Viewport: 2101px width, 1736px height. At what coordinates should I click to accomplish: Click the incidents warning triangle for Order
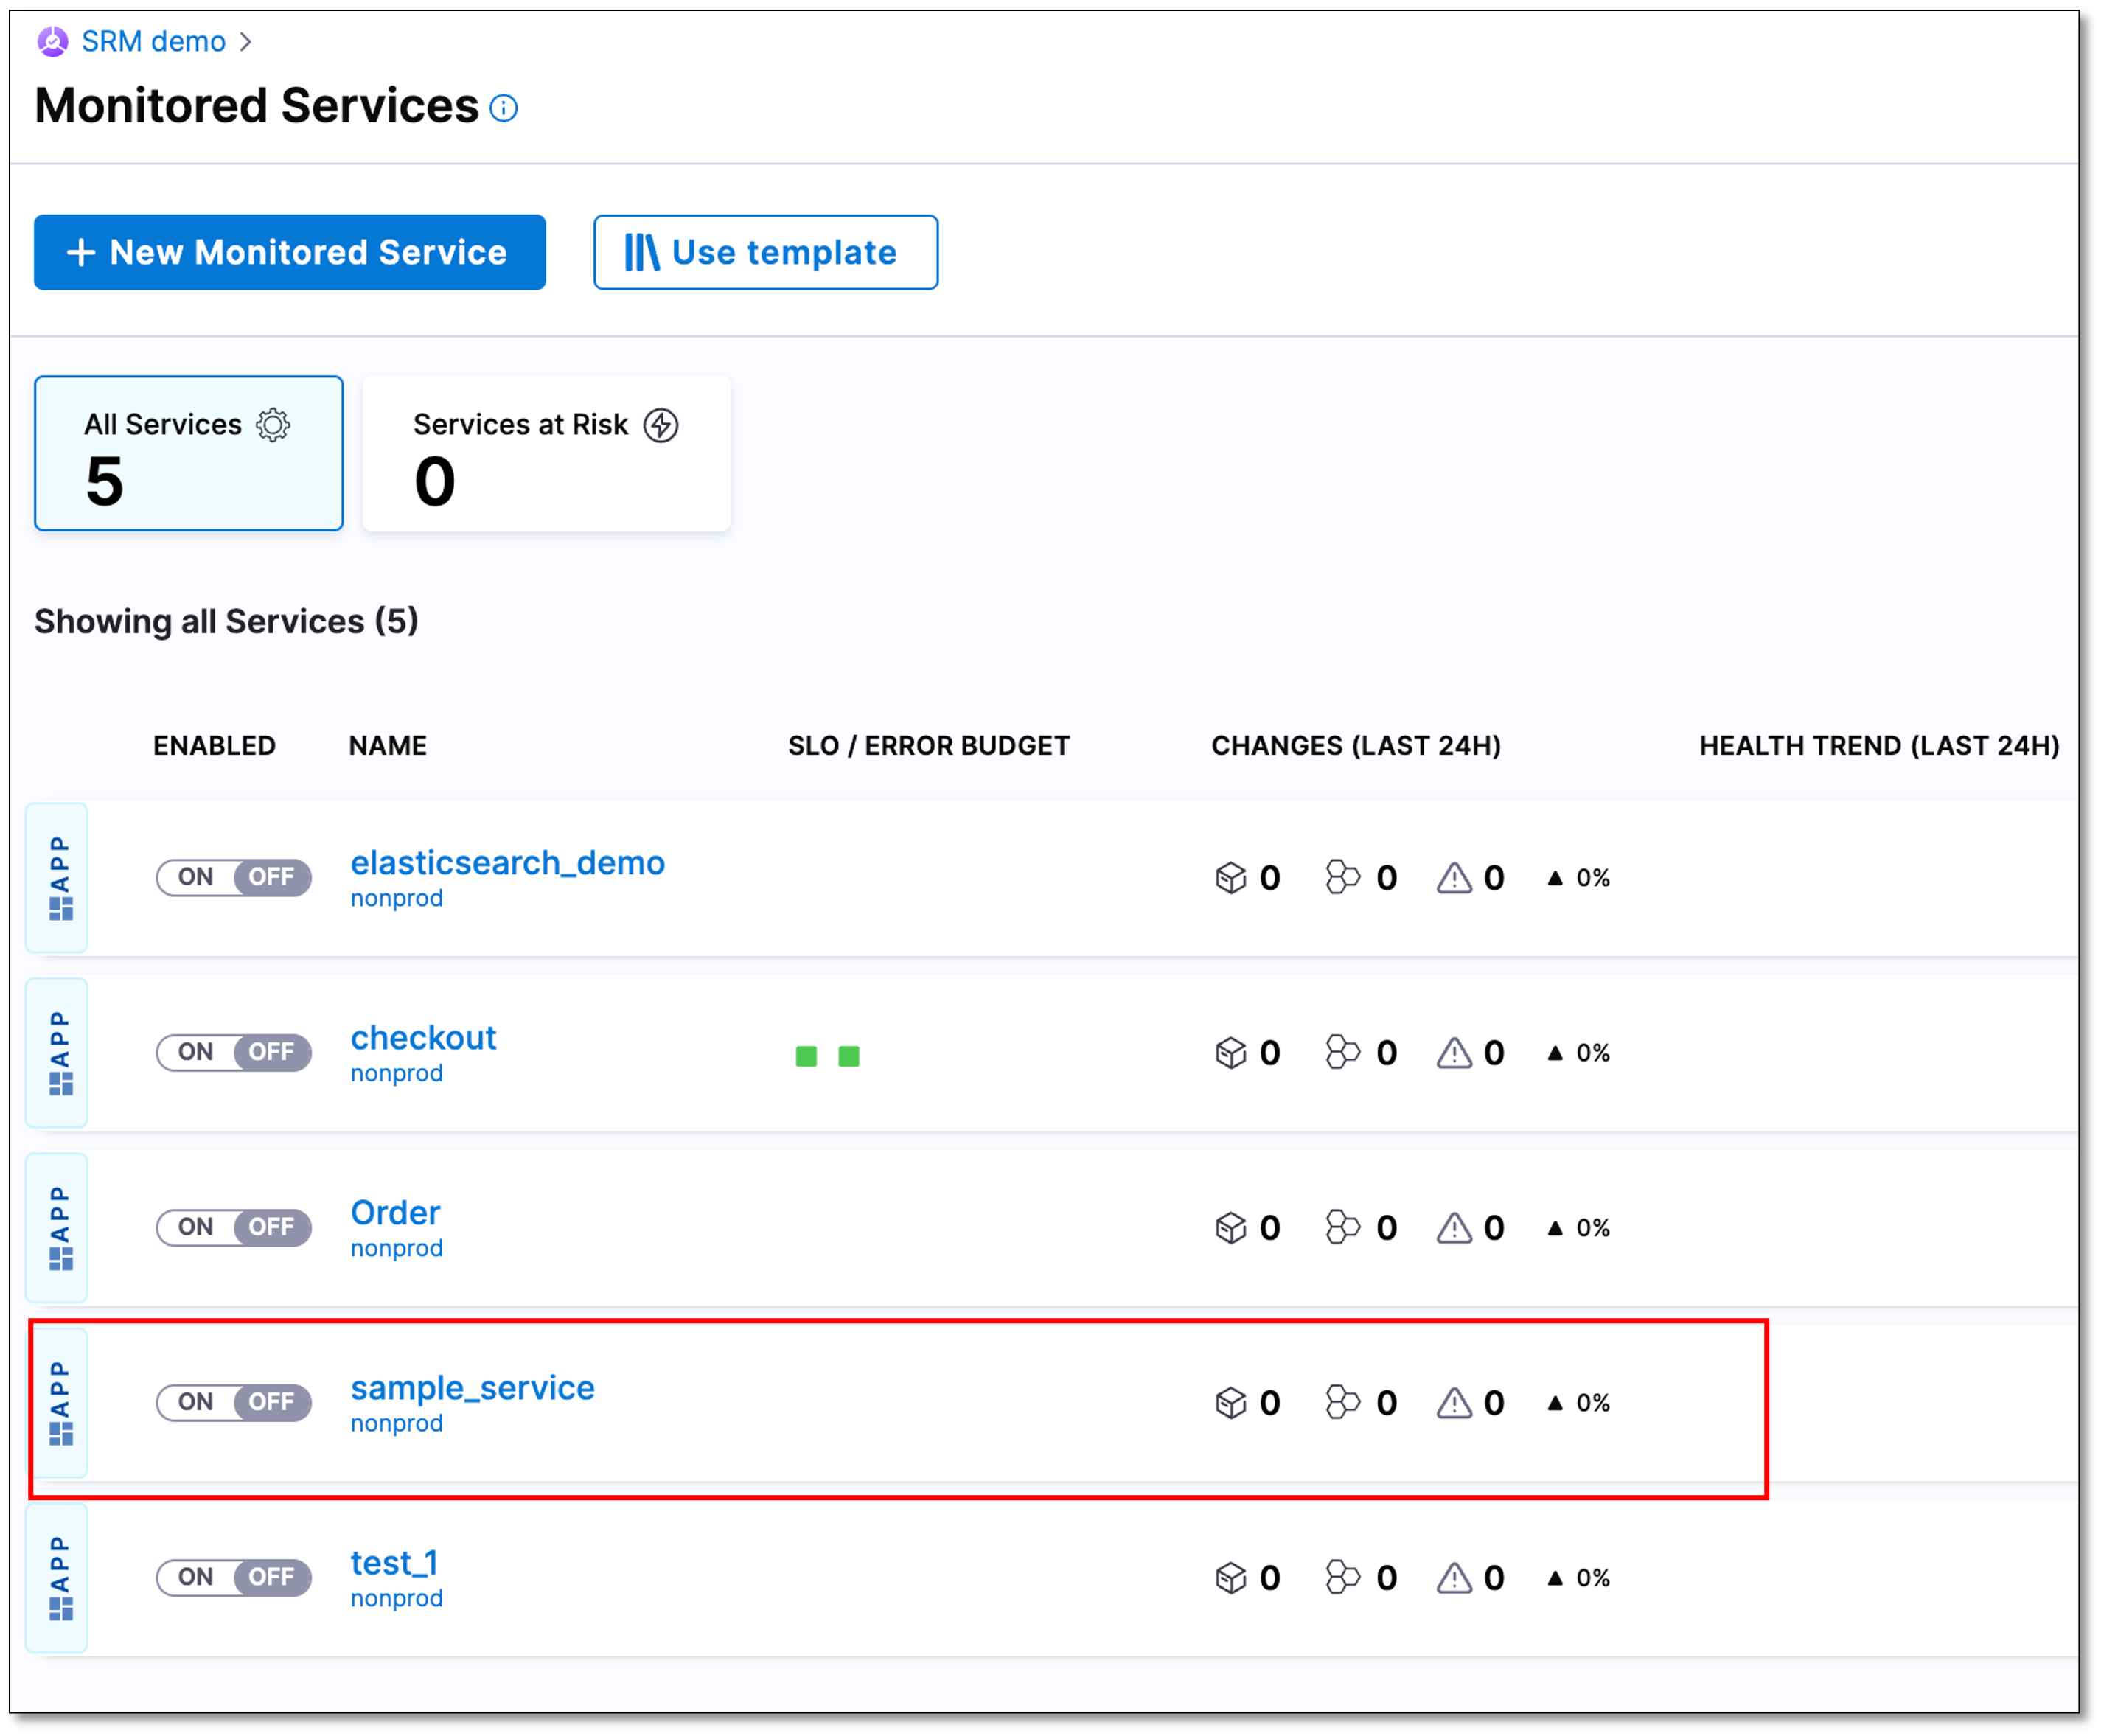[1456, 1227]
